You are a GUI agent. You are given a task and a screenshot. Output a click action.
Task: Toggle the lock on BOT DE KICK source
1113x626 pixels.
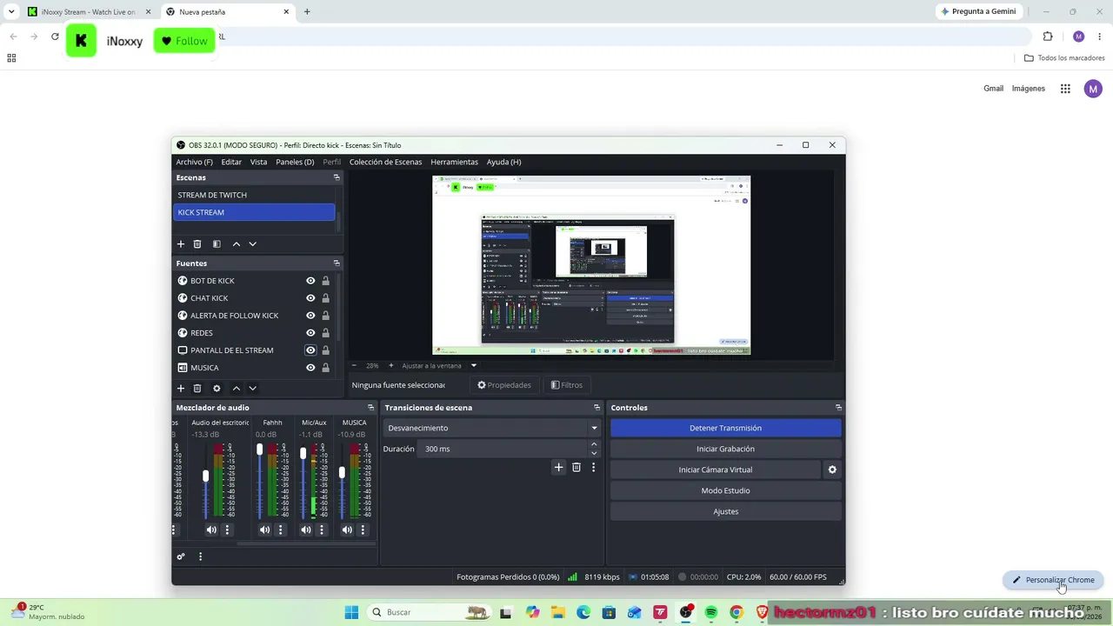click(x=326, y=281)
